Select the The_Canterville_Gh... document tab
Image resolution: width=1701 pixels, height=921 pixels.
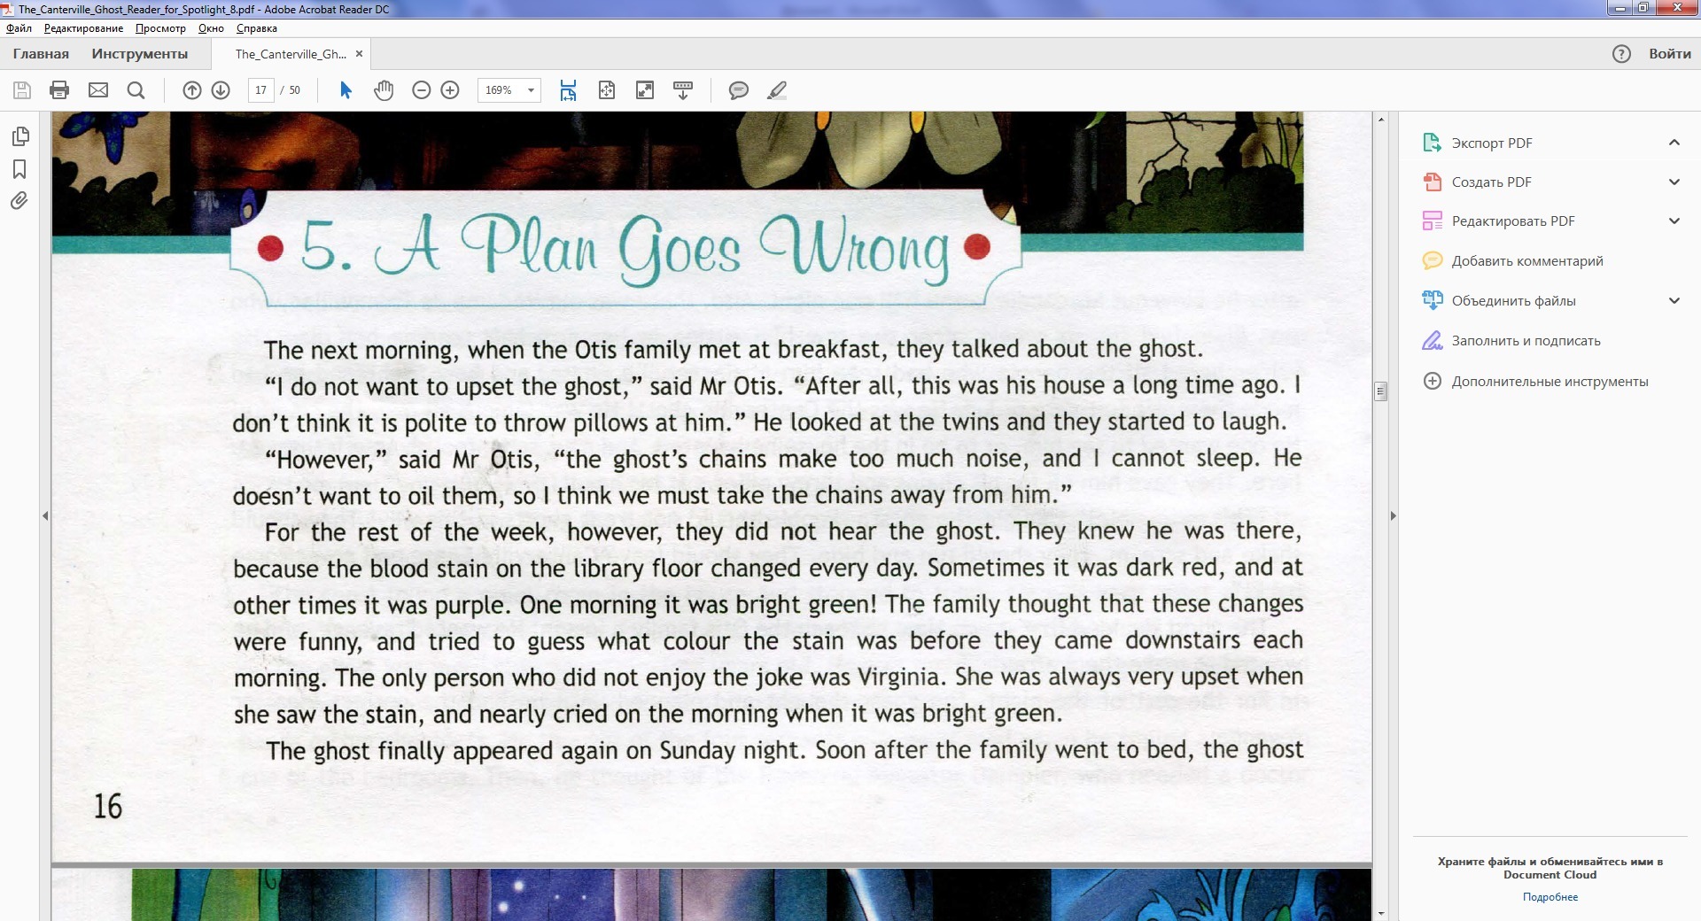coord(291,54)
